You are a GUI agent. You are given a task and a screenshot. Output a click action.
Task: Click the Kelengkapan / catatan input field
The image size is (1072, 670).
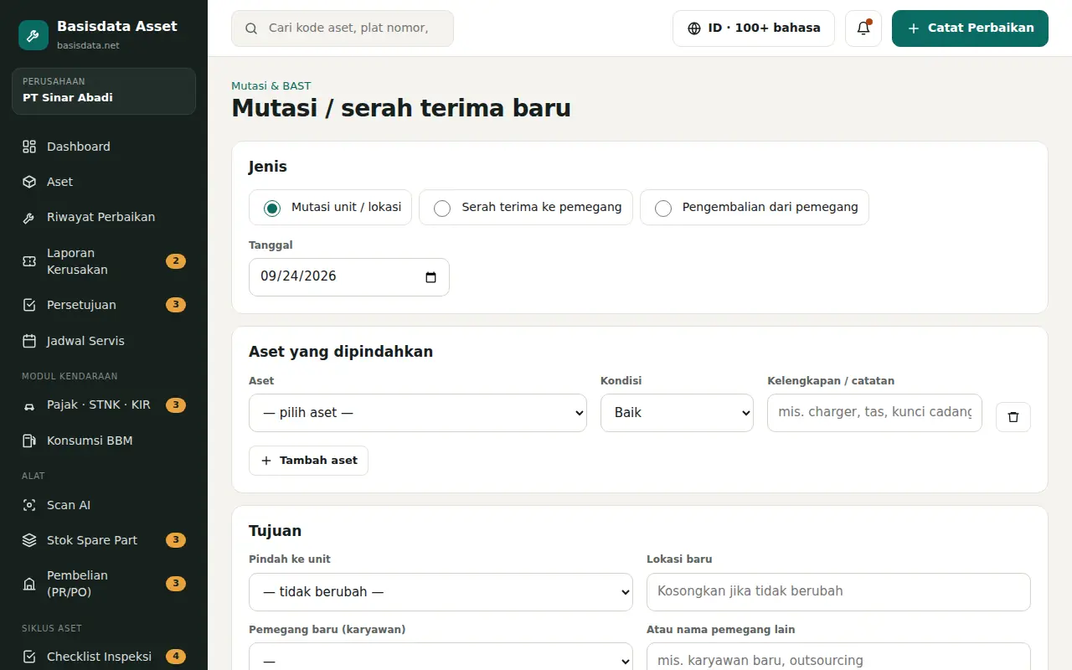pos(874,413)
